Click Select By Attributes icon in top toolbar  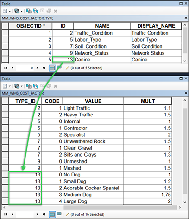pos(29,11)
